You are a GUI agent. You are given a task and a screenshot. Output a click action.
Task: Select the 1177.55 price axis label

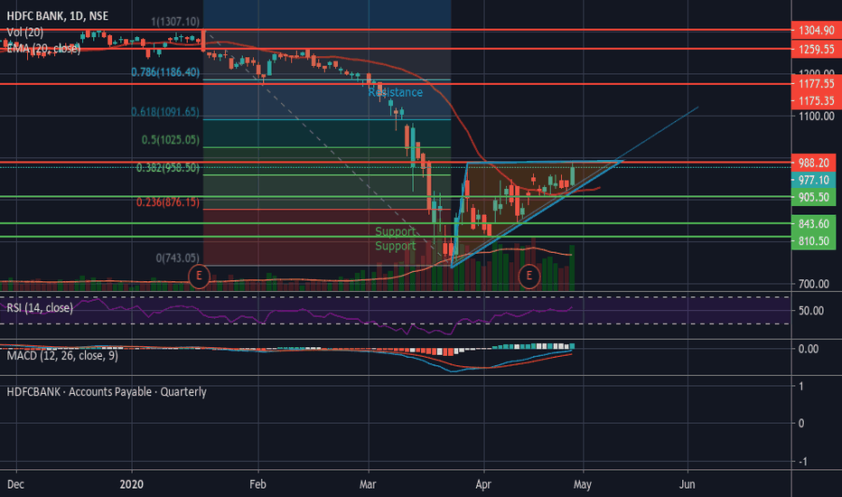(x=816, y=84)
